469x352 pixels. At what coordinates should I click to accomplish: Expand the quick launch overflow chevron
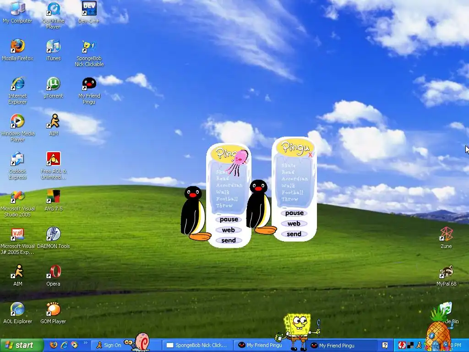[85, 343]
